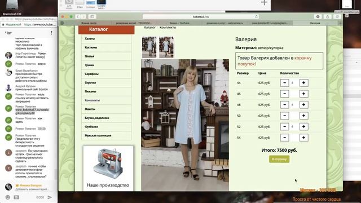Open Мужская коллекция catalog category
361x203 pixels.
tap(106, 135)
